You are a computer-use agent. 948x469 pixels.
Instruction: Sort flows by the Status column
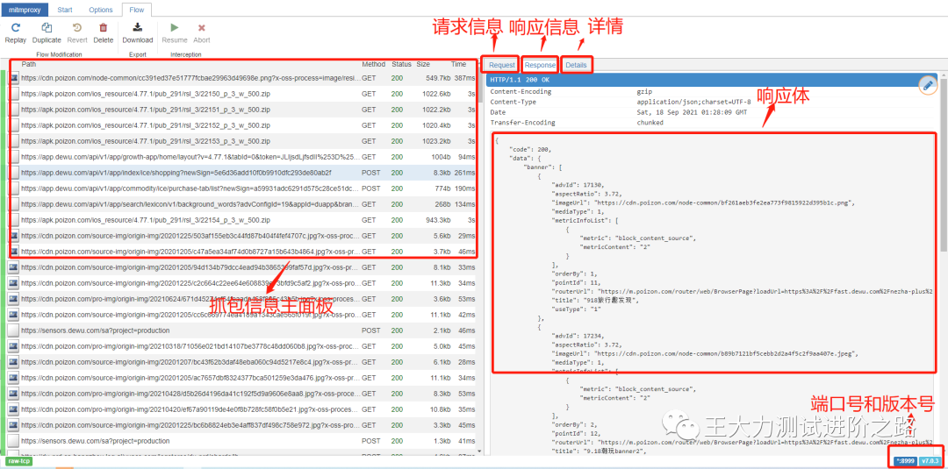[401, 64]
